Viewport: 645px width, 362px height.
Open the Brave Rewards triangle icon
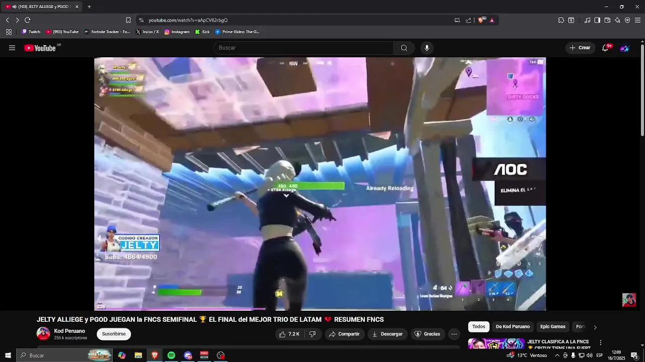point(492,20)
